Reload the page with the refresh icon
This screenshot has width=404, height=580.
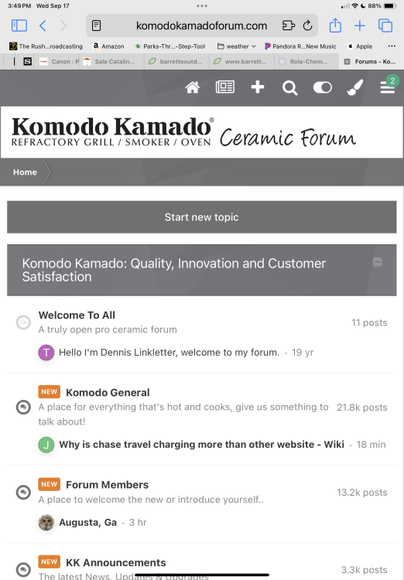click(x=307, y=26)
